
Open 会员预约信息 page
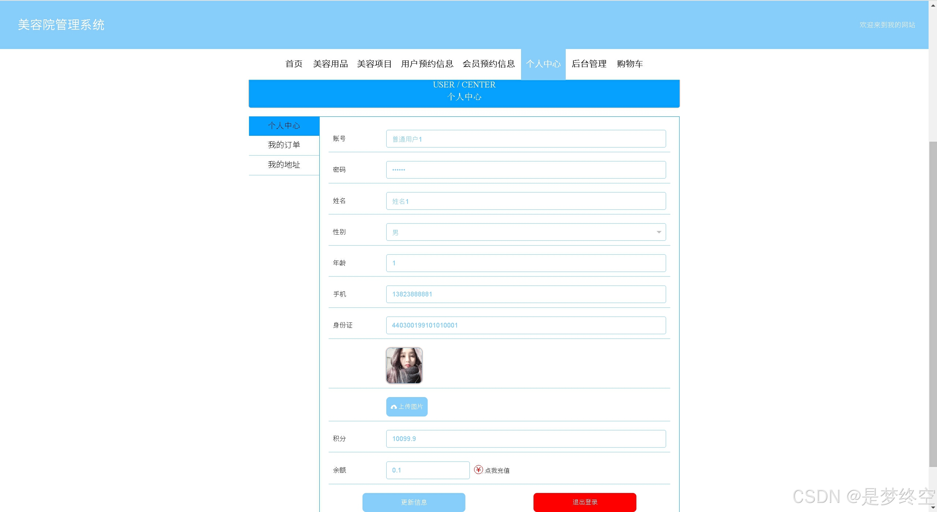pos(488,64)
